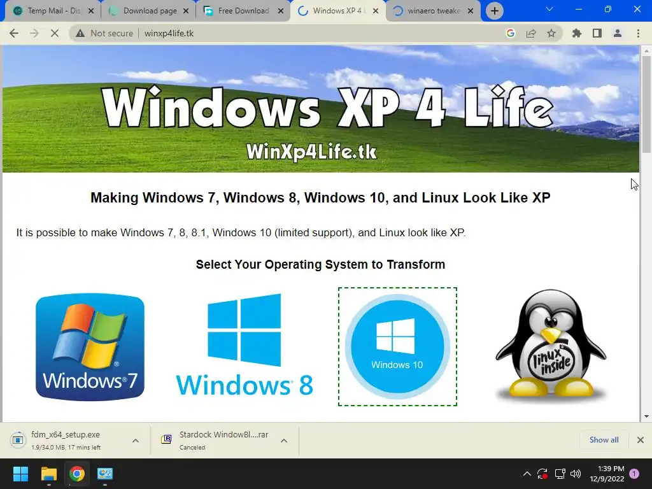652x489 pixels.
Task: Close the Temp Mail tab
Action: coord(91,11)
